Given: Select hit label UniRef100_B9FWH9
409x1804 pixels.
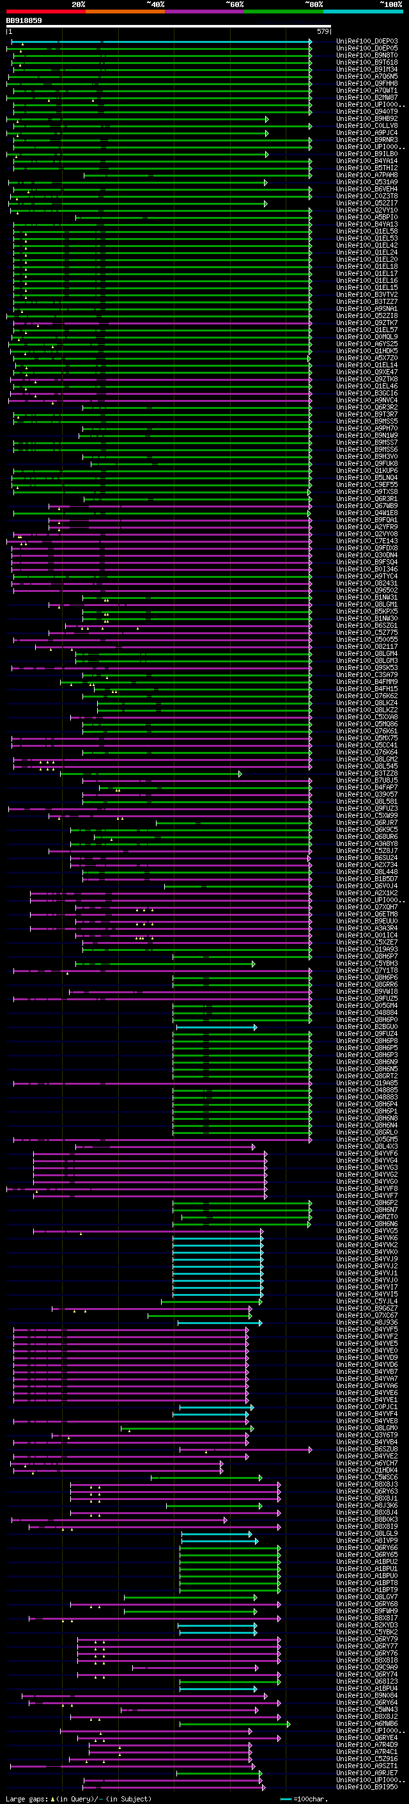Looking at the screenshot, I should [367, 1612].
